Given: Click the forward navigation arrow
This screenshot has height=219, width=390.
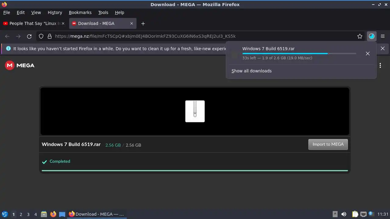Looking at the screenshot, I should pos(18,36).
